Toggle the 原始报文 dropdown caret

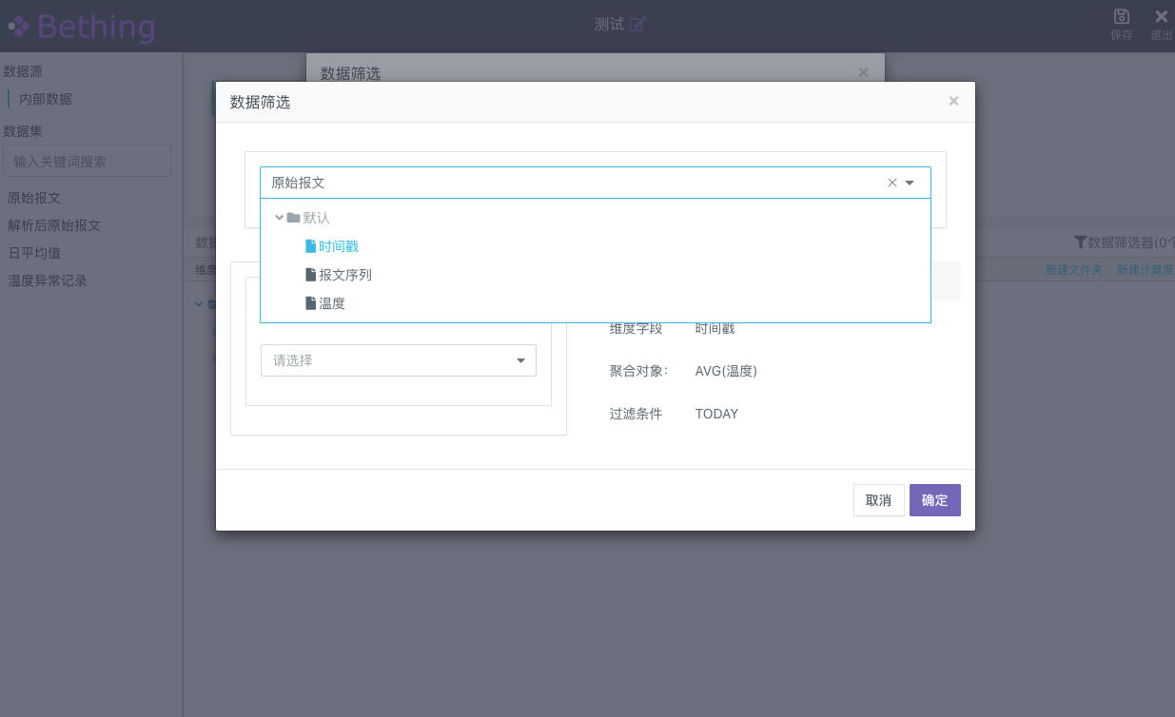pyautogui.click(x=911, y=183)
